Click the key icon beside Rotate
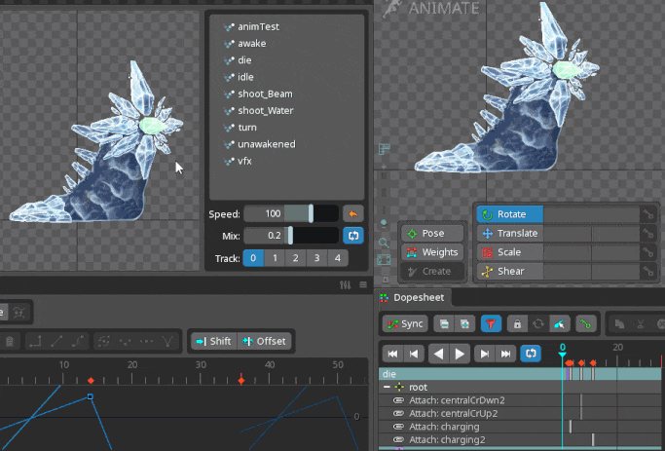This screenshot has height=451, width=665. (x=647, y=214)
